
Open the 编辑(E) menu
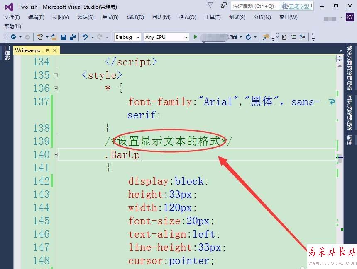point(36,17)
